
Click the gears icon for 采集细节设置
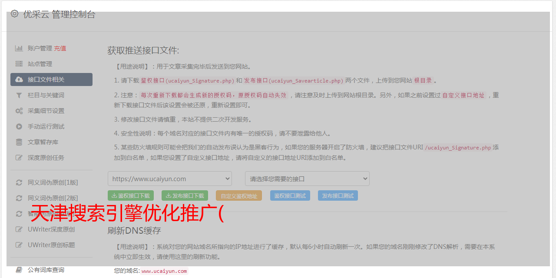(19, 111)
